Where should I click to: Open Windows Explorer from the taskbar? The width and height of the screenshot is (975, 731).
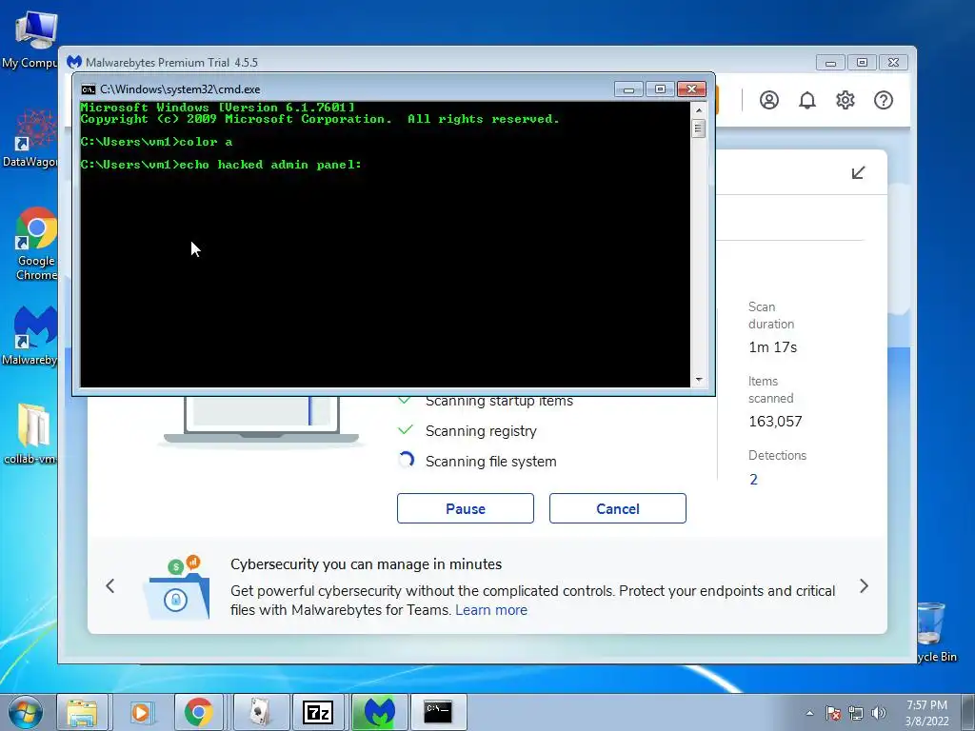pos(82,712)
